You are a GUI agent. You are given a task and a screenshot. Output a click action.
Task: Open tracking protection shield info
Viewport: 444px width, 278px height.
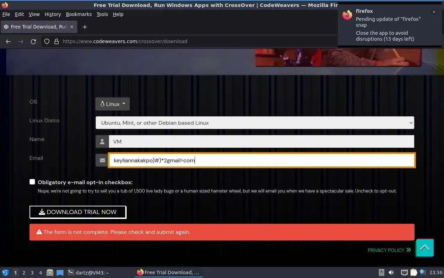pyautogui.click(x=47, y=41)
